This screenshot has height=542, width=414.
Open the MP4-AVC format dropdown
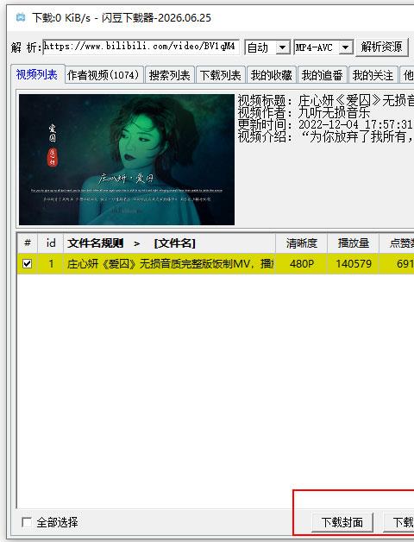323,47
